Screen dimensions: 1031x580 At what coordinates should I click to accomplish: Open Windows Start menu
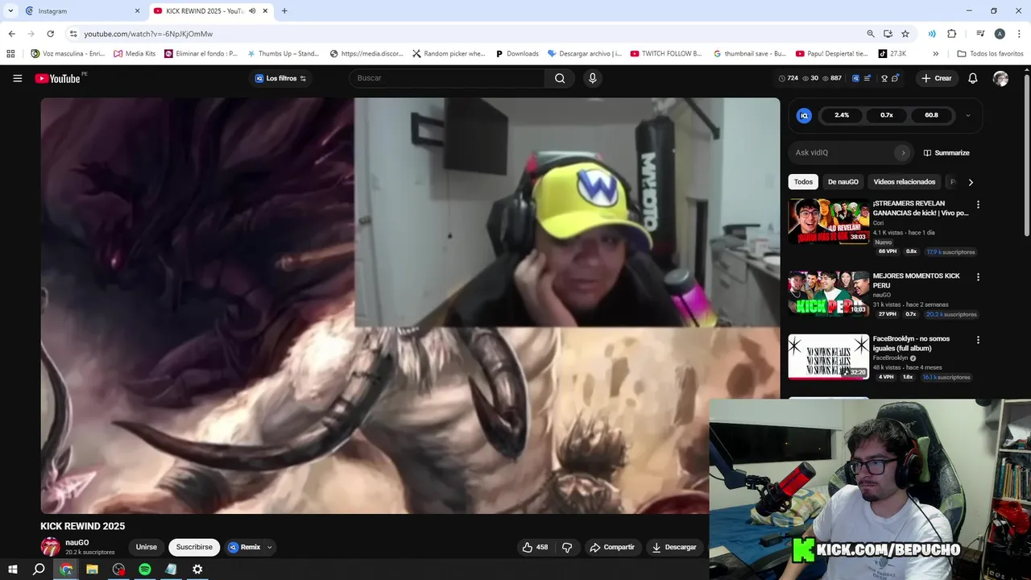click(x=12, y=570)
